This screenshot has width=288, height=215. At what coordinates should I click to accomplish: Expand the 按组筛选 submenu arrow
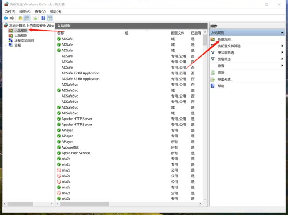282,59
